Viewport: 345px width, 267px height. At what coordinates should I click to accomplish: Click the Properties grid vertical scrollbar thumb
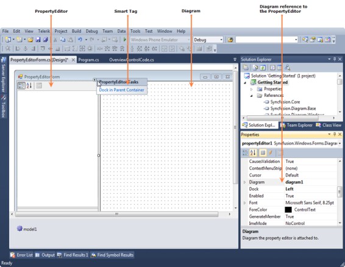click(x=340, y=192)
